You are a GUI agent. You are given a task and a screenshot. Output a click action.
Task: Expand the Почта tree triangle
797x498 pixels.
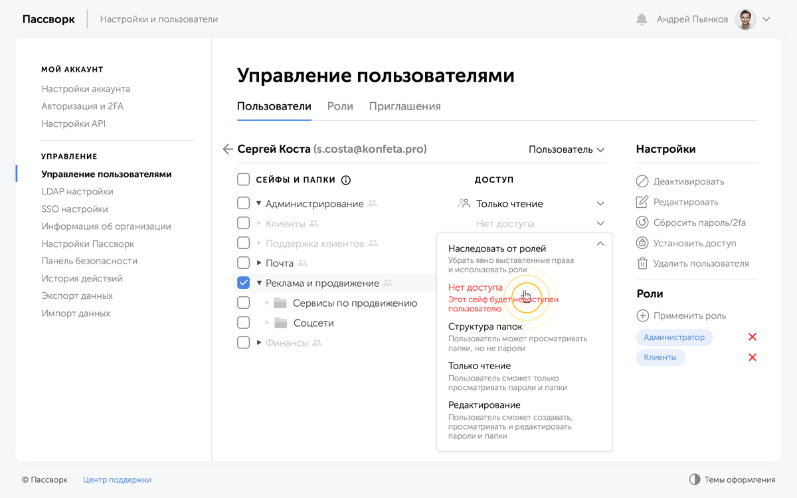pyautogui.click(x=259, y=264)
